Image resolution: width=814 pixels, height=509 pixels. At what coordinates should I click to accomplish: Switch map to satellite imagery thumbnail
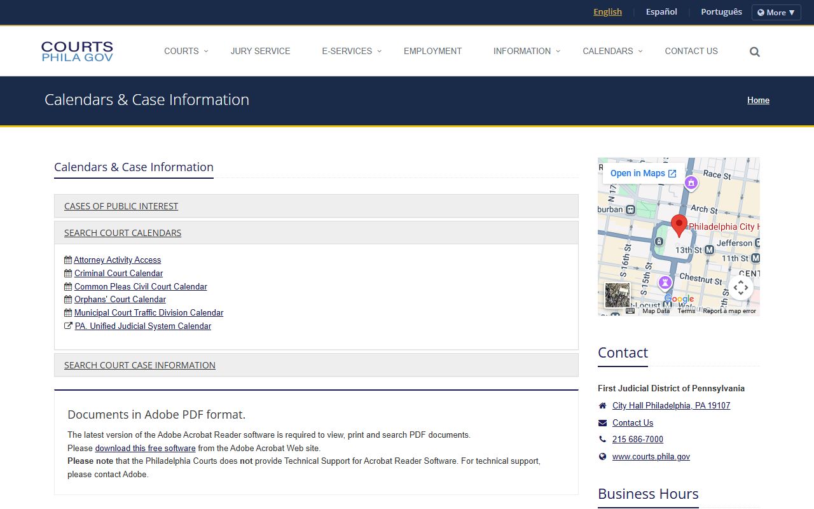617,295
